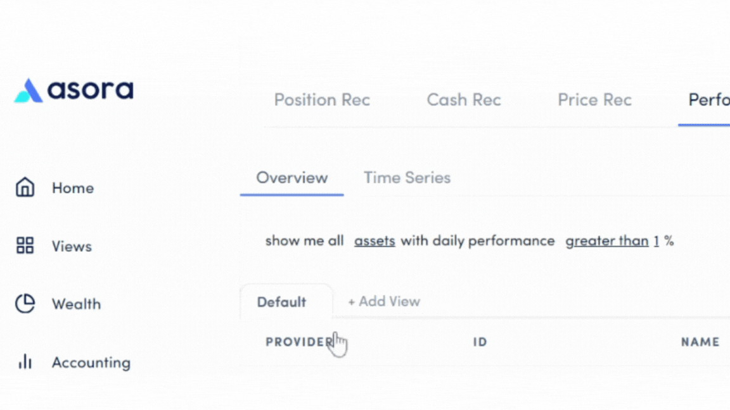Select the Price Rec tab
The height and width of the screenshot is (410, 730).
[594, 99]
